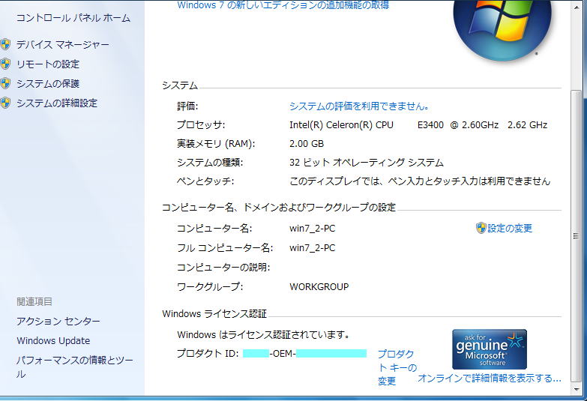Click the プロダクト ID label

[x=208, y=354]
